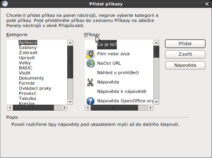Click the window icon in title bar
212x158 pixels.
[x=5, y=4]
